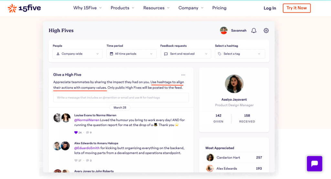The height and width of the screenshot is (179, 331).
Task: Like Alex Edwards's high five with heart icon
Action: pos(76,161)
